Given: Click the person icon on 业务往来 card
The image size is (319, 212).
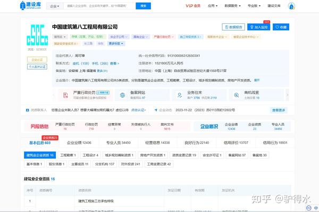Looking at the screenshot, I should click(x=180, y=95).
